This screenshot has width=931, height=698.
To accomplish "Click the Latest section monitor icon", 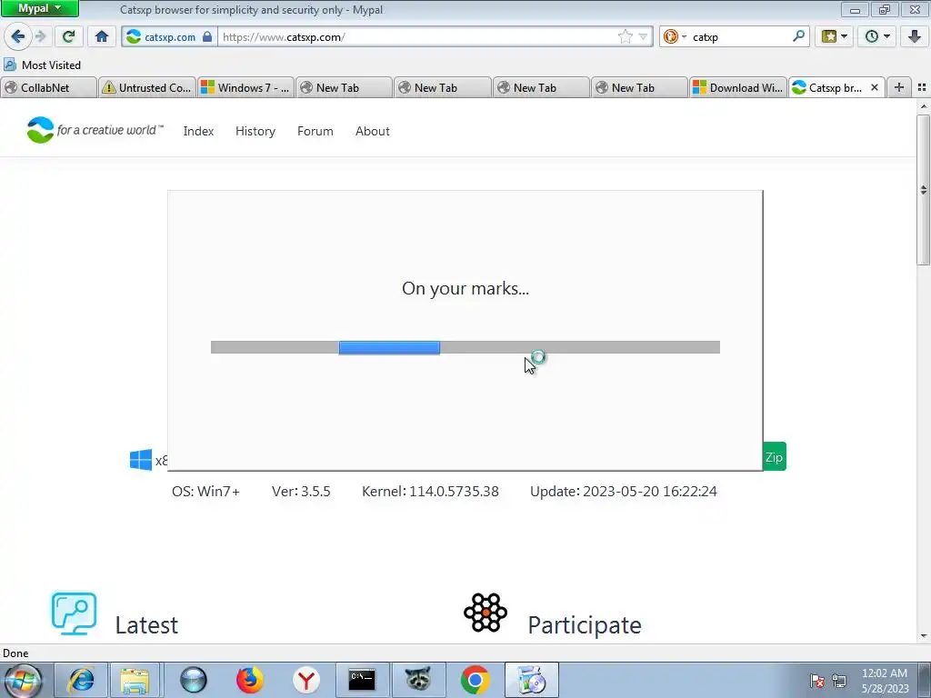I will tap(74, 613).
